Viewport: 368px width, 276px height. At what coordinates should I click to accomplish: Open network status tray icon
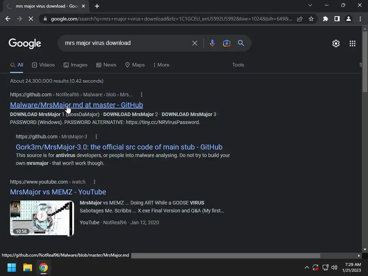click(325, 267)
